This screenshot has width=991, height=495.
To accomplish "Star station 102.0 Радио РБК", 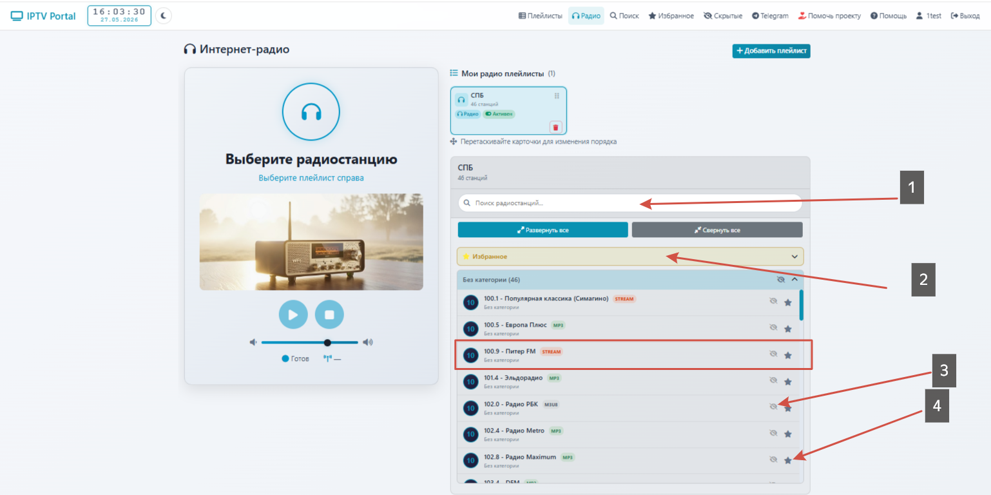I will tap(787, 408).
